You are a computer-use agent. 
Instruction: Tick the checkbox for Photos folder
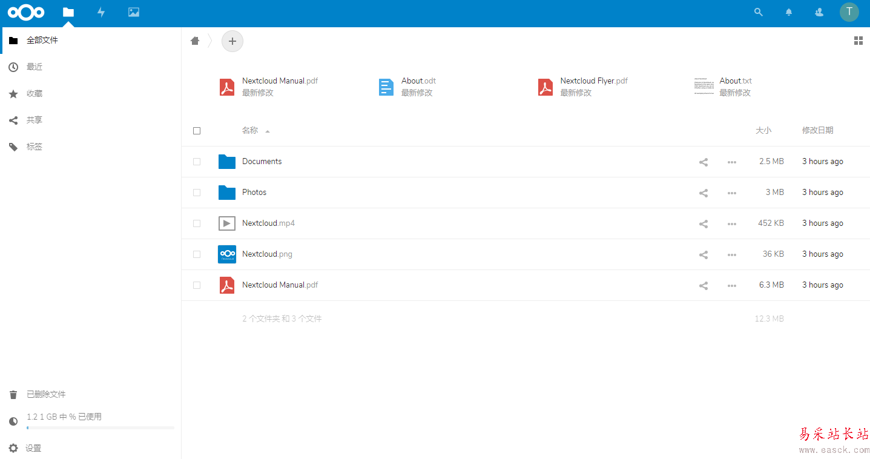pos(197,193)
